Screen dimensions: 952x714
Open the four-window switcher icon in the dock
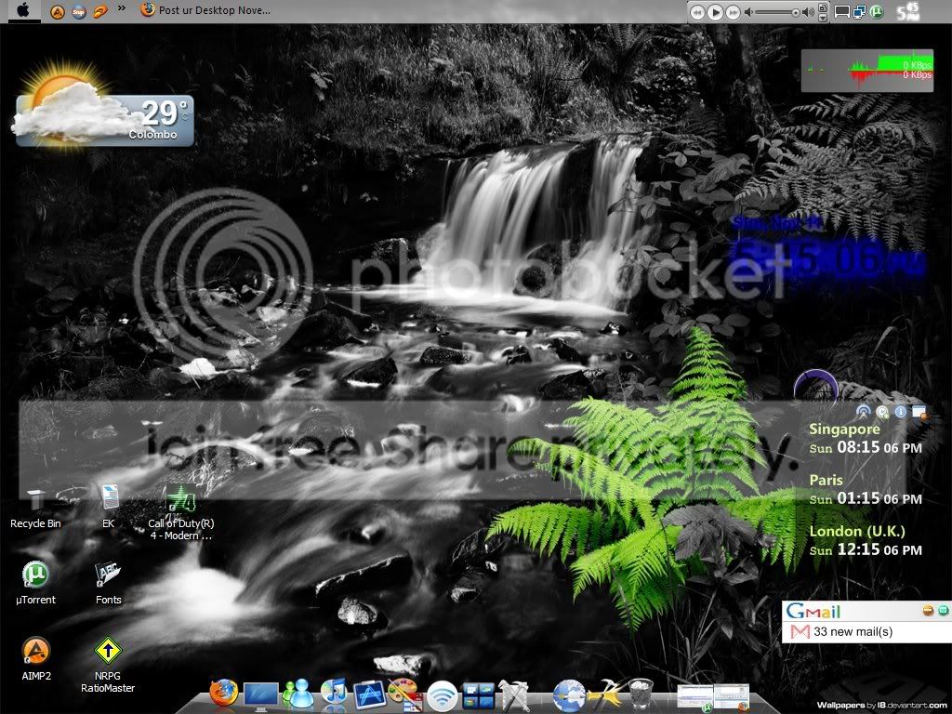479,695
